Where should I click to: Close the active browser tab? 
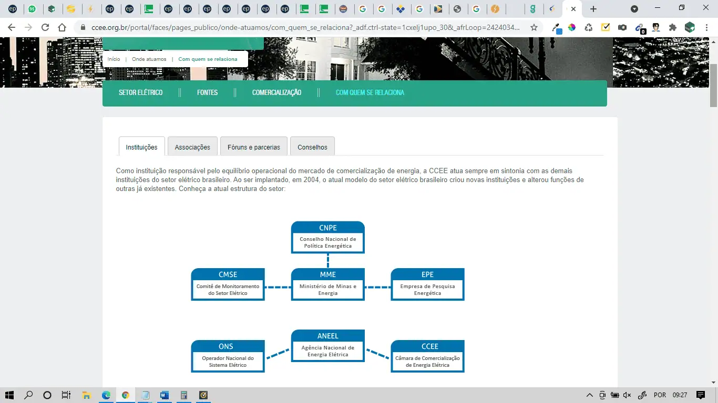(573, 9)
